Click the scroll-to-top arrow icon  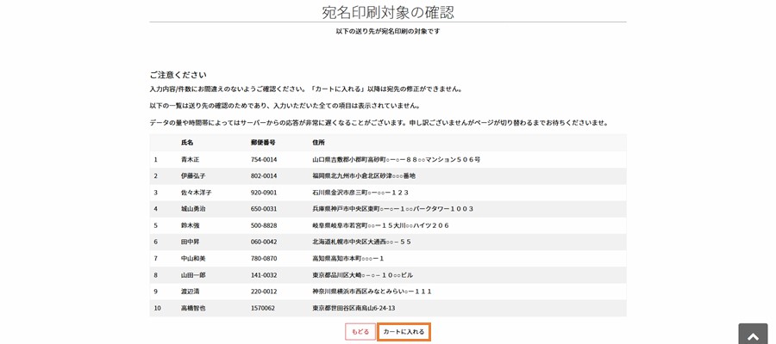pos(753,335)
